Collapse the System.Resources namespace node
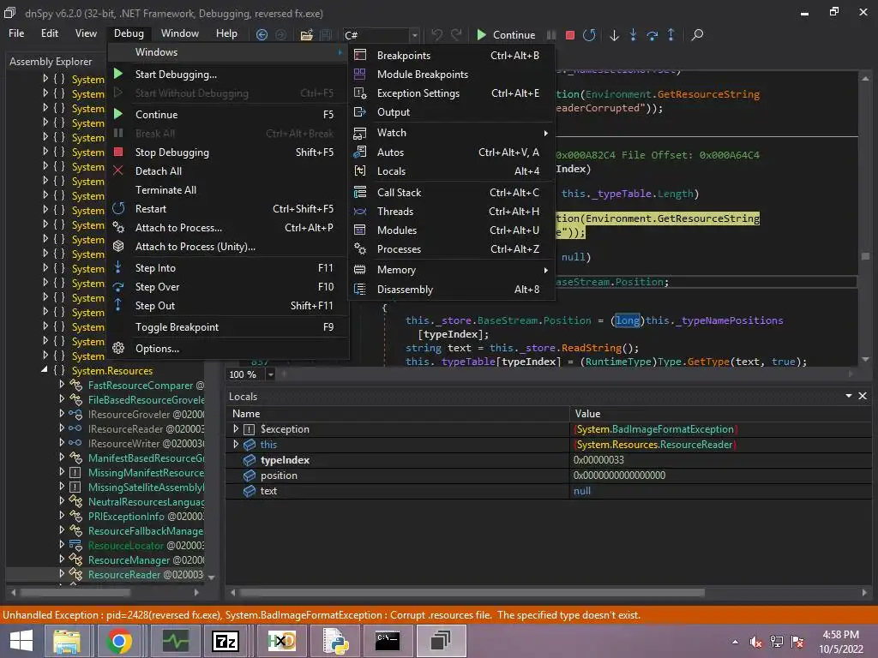The height and width of the screenshot is (658, 878). click(45, 371)
